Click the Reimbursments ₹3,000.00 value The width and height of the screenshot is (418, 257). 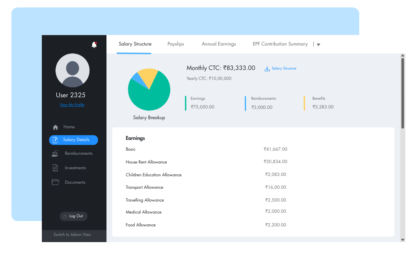262,107
